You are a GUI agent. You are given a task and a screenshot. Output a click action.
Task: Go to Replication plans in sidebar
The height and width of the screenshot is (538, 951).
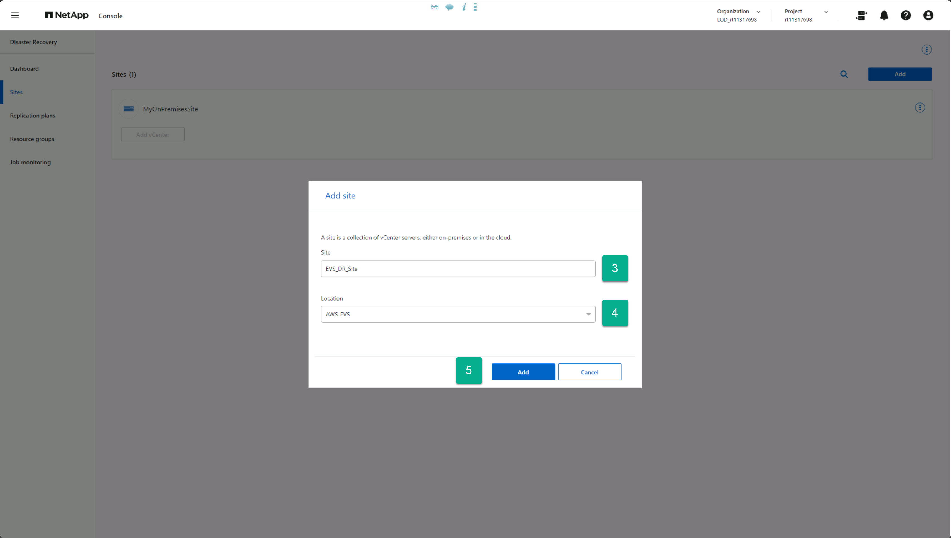pos(33,116)
